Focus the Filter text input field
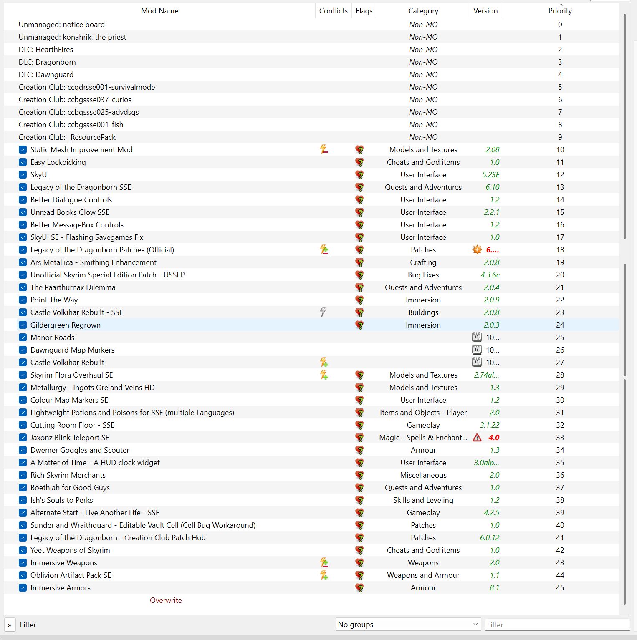Viewport: 637px width, 640px height. 557,625
